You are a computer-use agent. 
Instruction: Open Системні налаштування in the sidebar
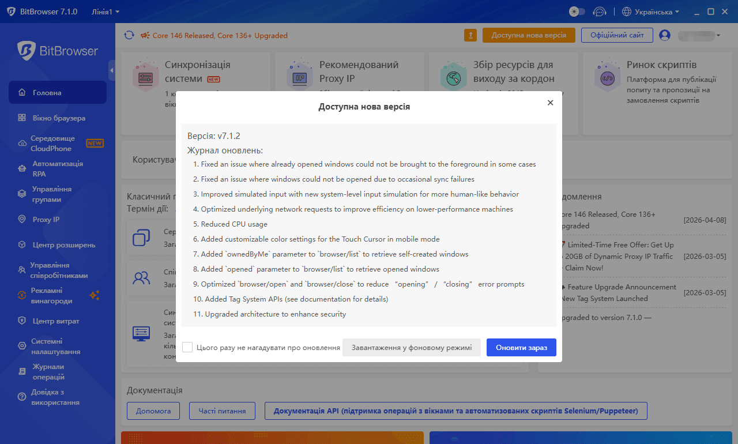click(x=55, y=347)
